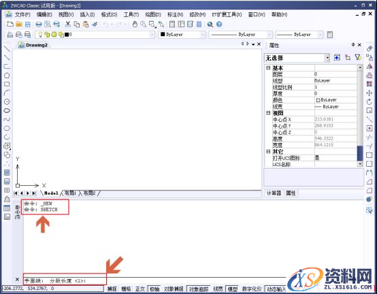Select the Zoom Realtime magnifier

click(144, 24)
